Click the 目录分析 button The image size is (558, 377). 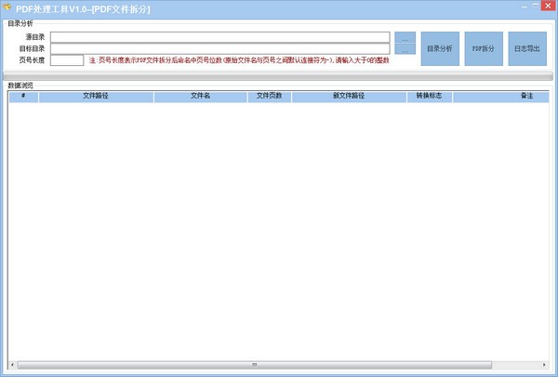(x=439, y=47)
